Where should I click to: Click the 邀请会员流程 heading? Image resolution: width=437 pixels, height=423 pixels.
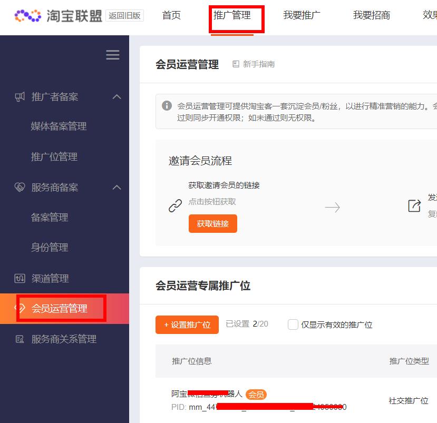click(200, 161)
